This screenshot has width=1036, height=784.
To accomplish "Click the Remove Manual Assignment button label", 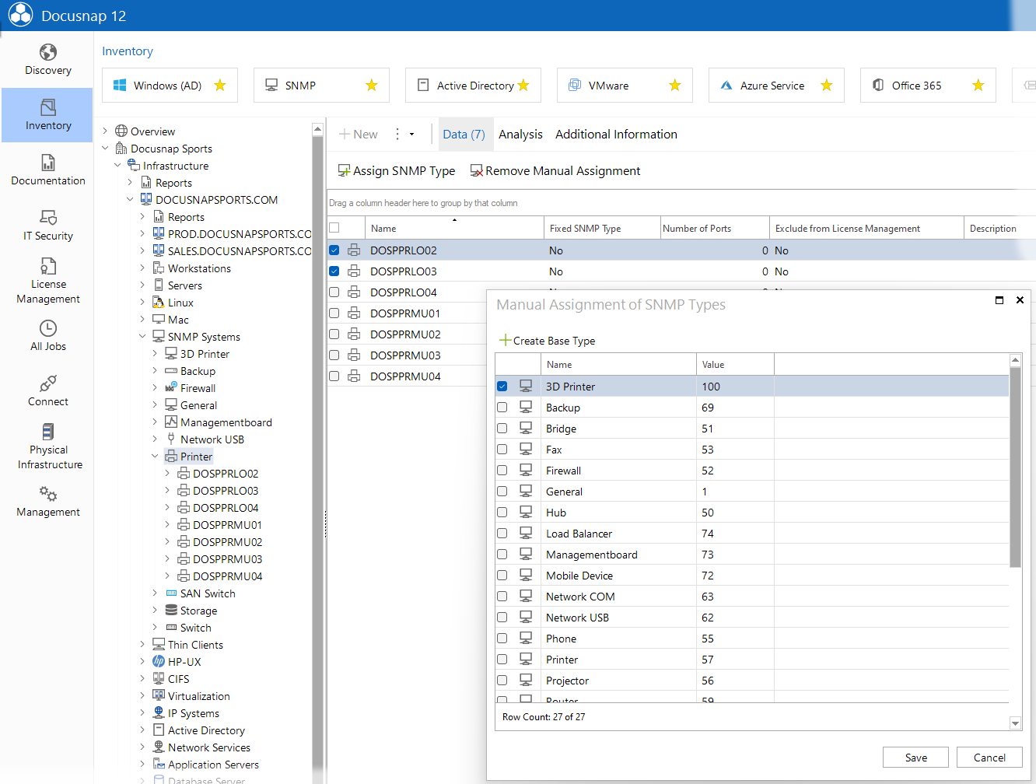I will coord(563,170).
